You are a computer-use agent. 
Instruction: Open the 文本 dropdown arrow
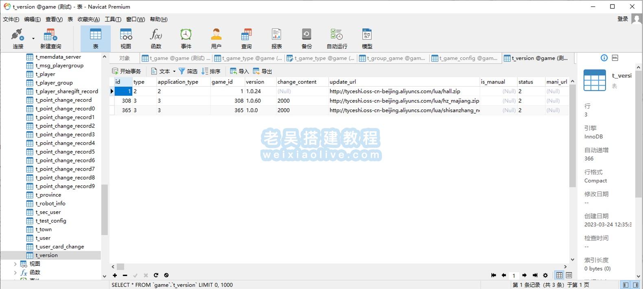point(174,71)
